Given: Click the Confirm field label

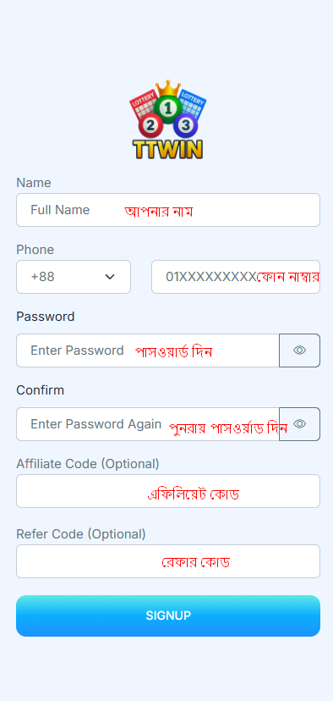Looking at the screenshot, I should pyautogui.click(x=41, y=390).
